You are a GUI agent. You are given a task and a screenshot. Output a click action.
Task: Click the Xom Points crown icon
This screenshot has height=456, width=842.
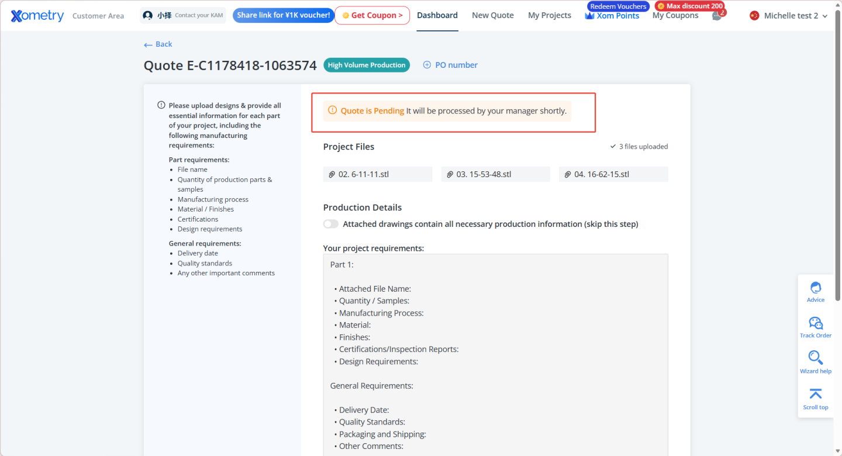point(589,16)
